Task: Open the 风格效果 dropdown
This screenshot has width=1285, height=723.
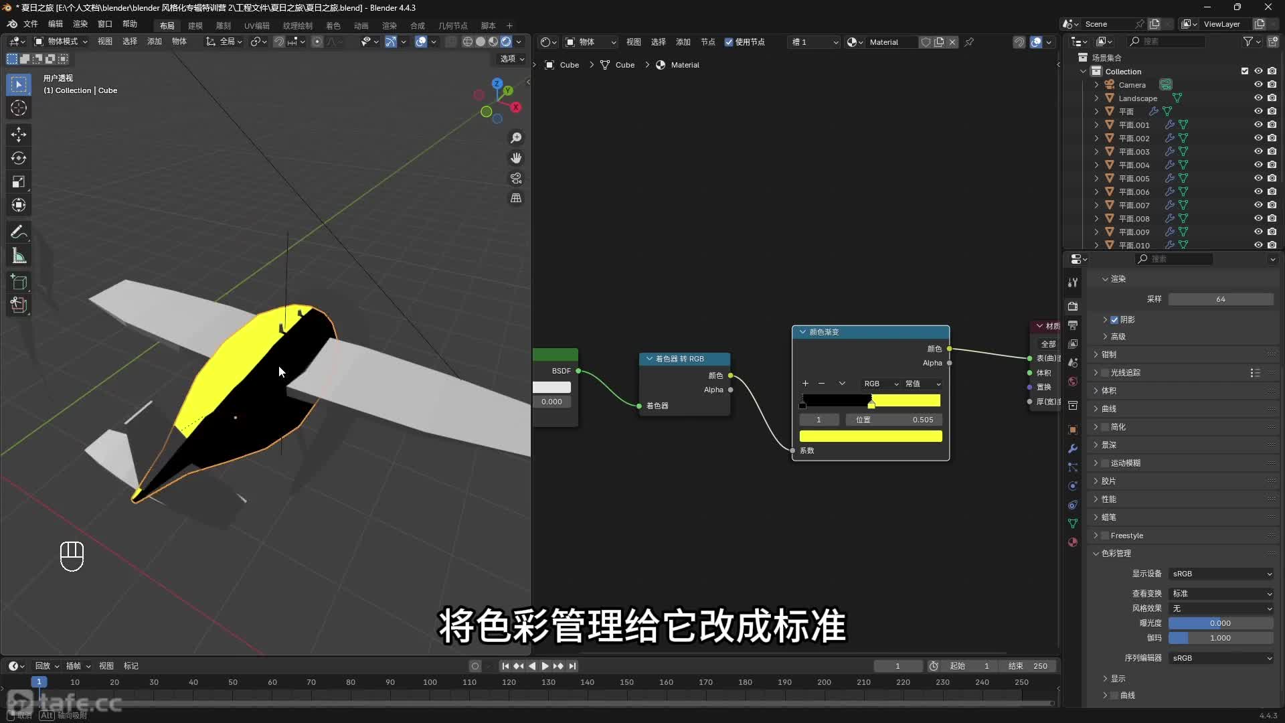Action: tap(1221, 609)
